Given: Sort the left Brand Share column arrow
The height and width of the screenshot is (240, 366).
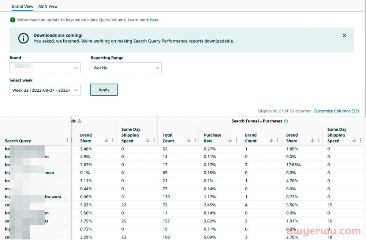Looking at the screenshot, I should coord(107,141).
